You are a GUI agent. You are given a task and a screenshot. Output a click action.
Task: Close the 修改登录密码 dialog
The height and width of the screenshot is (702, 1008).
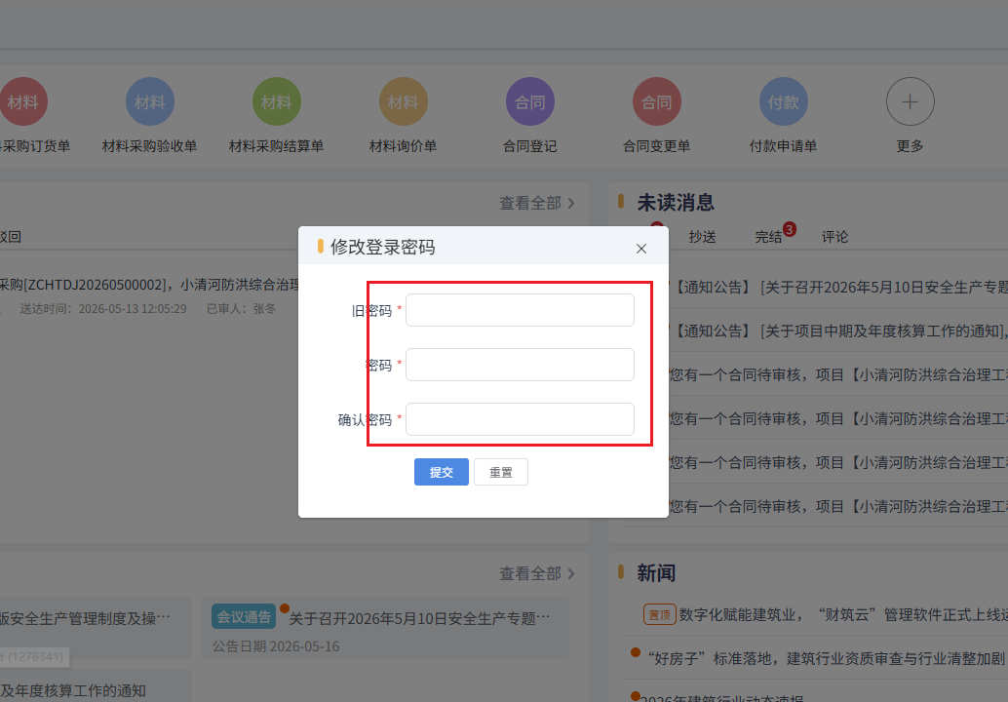(640, 249)
